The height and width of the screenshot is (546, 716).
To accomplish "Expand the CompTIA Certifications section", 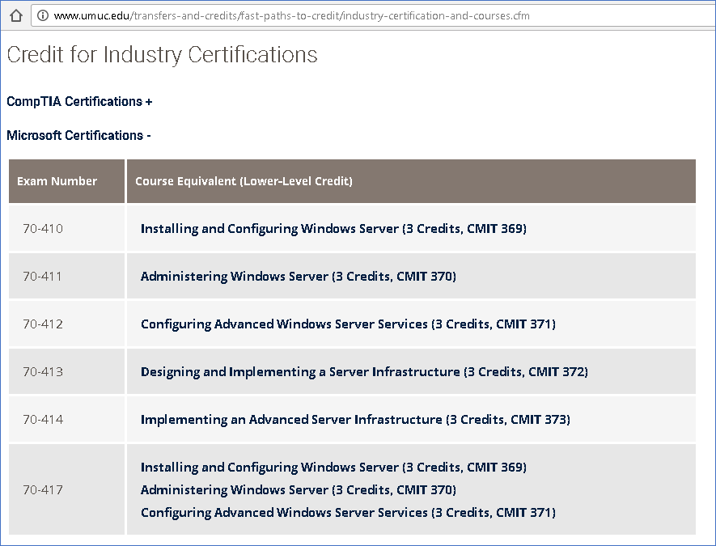I will (x=79, y=101).
